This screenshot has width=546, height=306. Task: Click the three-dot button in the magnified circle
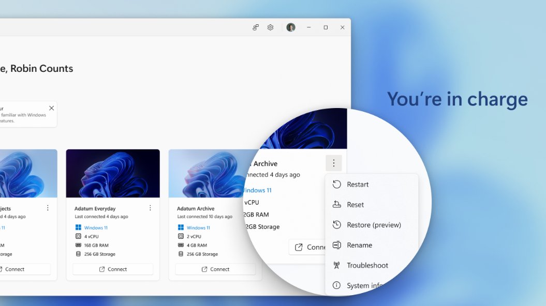tap(334, 163)
